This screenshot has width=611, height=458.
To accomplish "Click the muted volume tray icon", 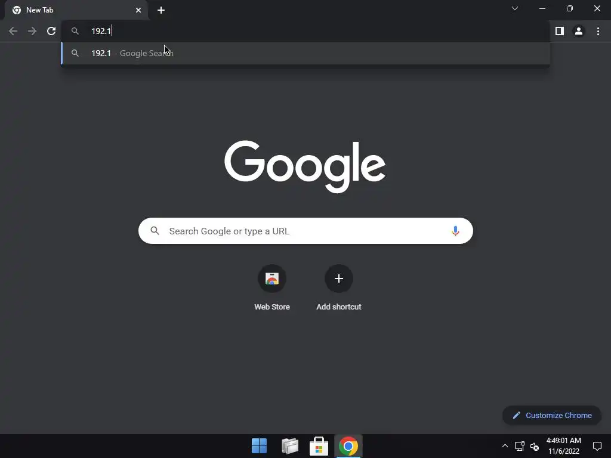I will [x=535, y=446].
